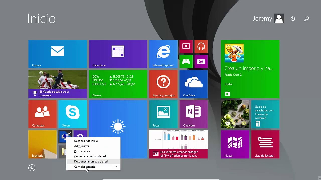This screenshot has height=180, width=321.
Task: Click the "Inicio" heading
Action: 42,19
